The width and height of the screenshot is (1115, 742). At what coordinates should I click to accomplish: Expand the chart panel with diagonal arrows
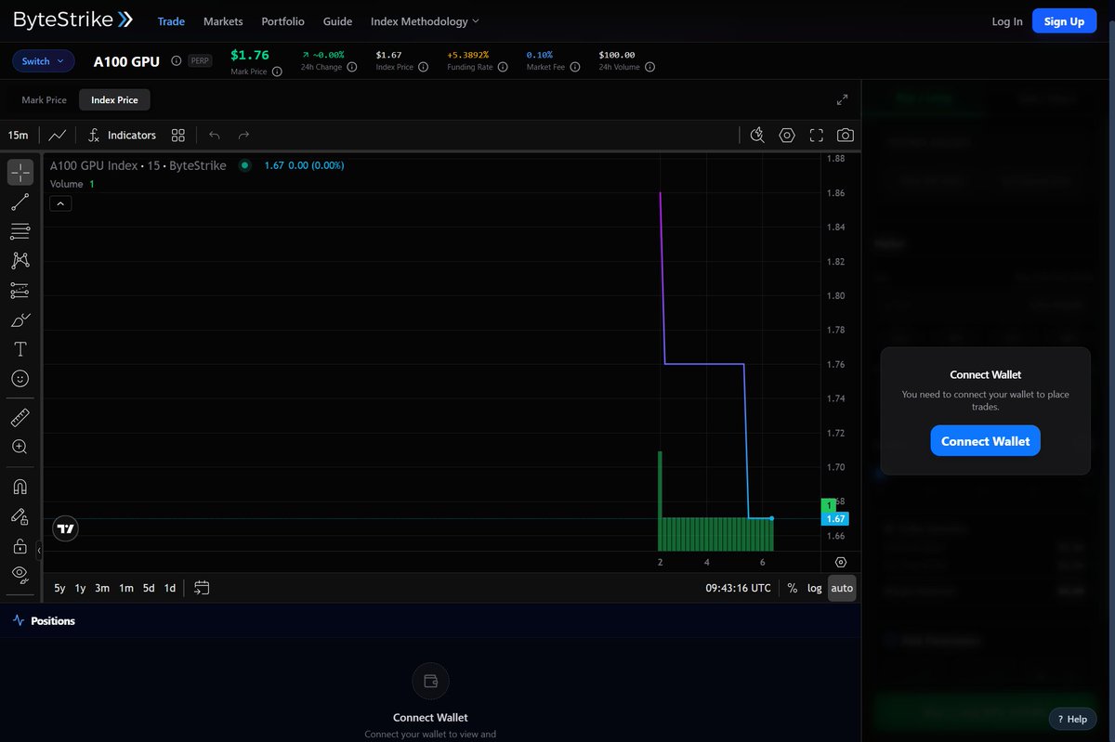(842, 99)
